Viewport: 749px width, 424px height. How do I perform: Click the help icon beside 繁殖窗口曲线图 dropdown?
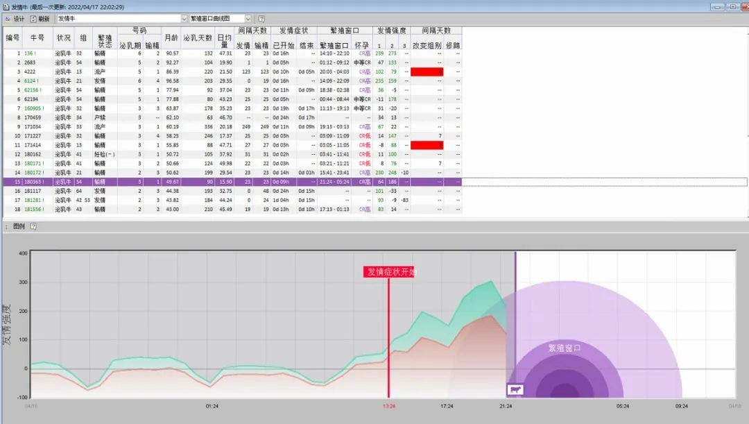261,19
